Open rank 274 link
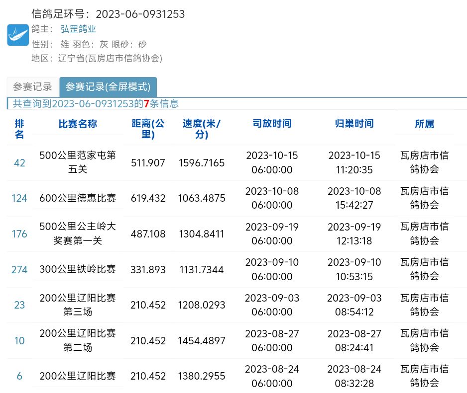Screen dimensions: 467x393 pyautogui.click(x=19, y=269)
